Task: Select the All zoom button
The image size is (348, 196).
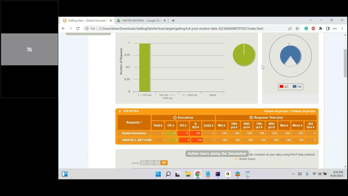Action: [164, 163]
